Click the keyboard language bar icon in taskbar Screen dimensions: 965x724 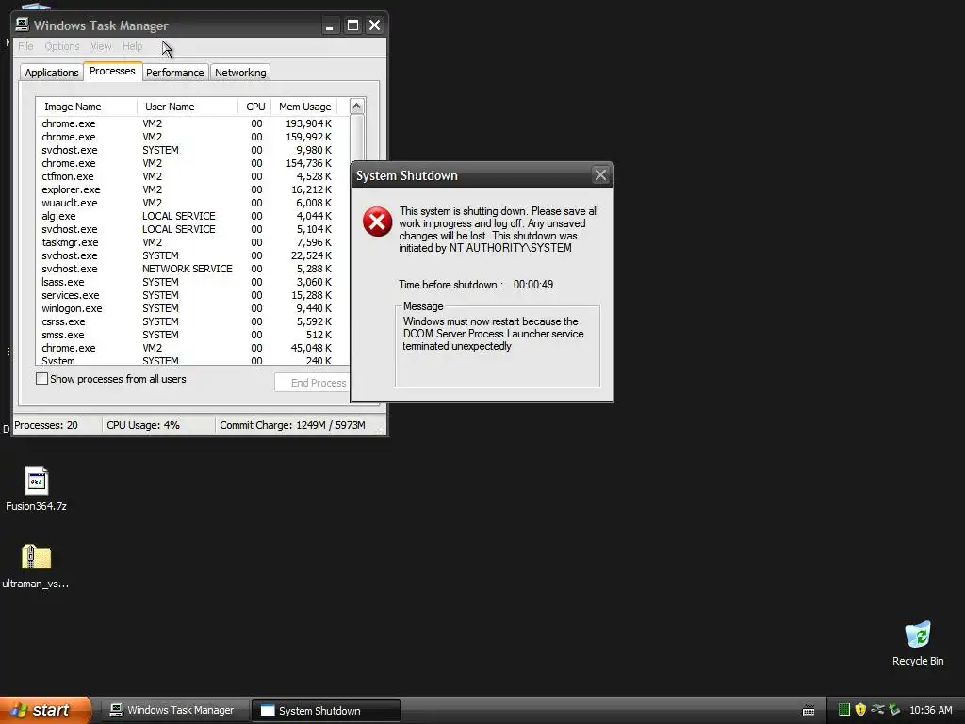tap(809, 711)
